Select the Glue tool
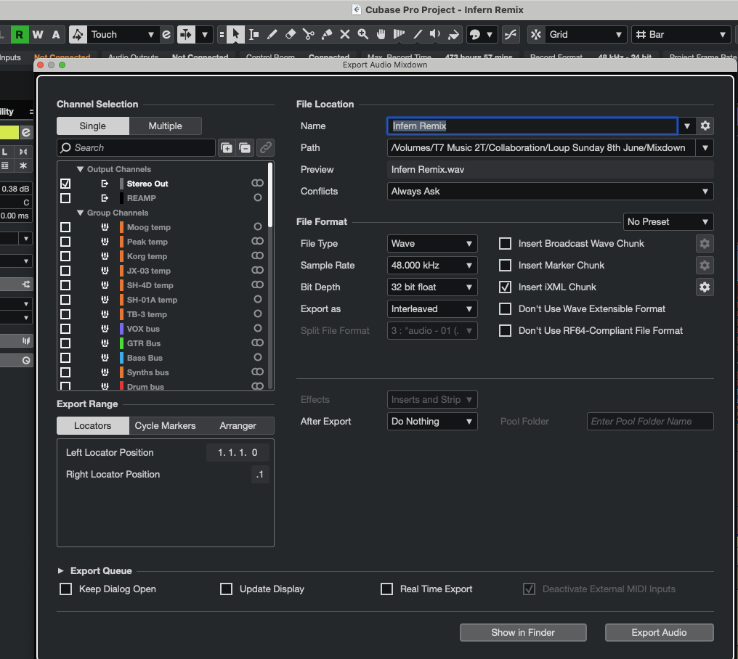This screenshot has width=738, height=659. coord(327,34)
